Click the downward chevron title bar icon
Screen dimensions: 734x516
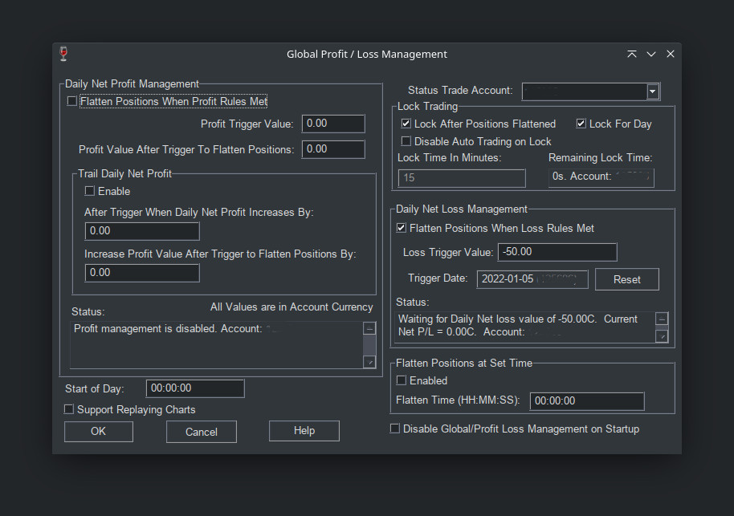651,54
